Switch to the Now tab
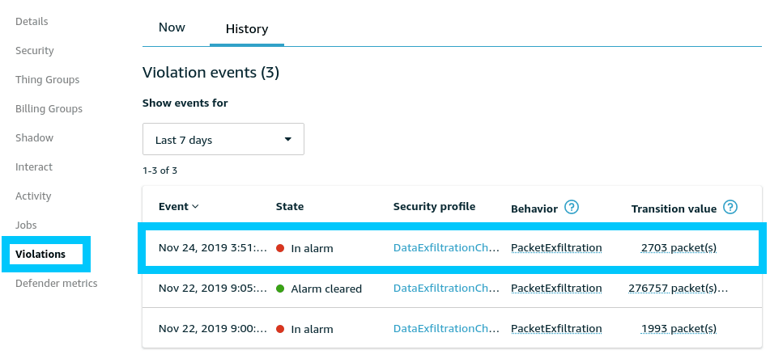Image resolution: width=770 pixels, height=354 pixels. click(172, 27)
